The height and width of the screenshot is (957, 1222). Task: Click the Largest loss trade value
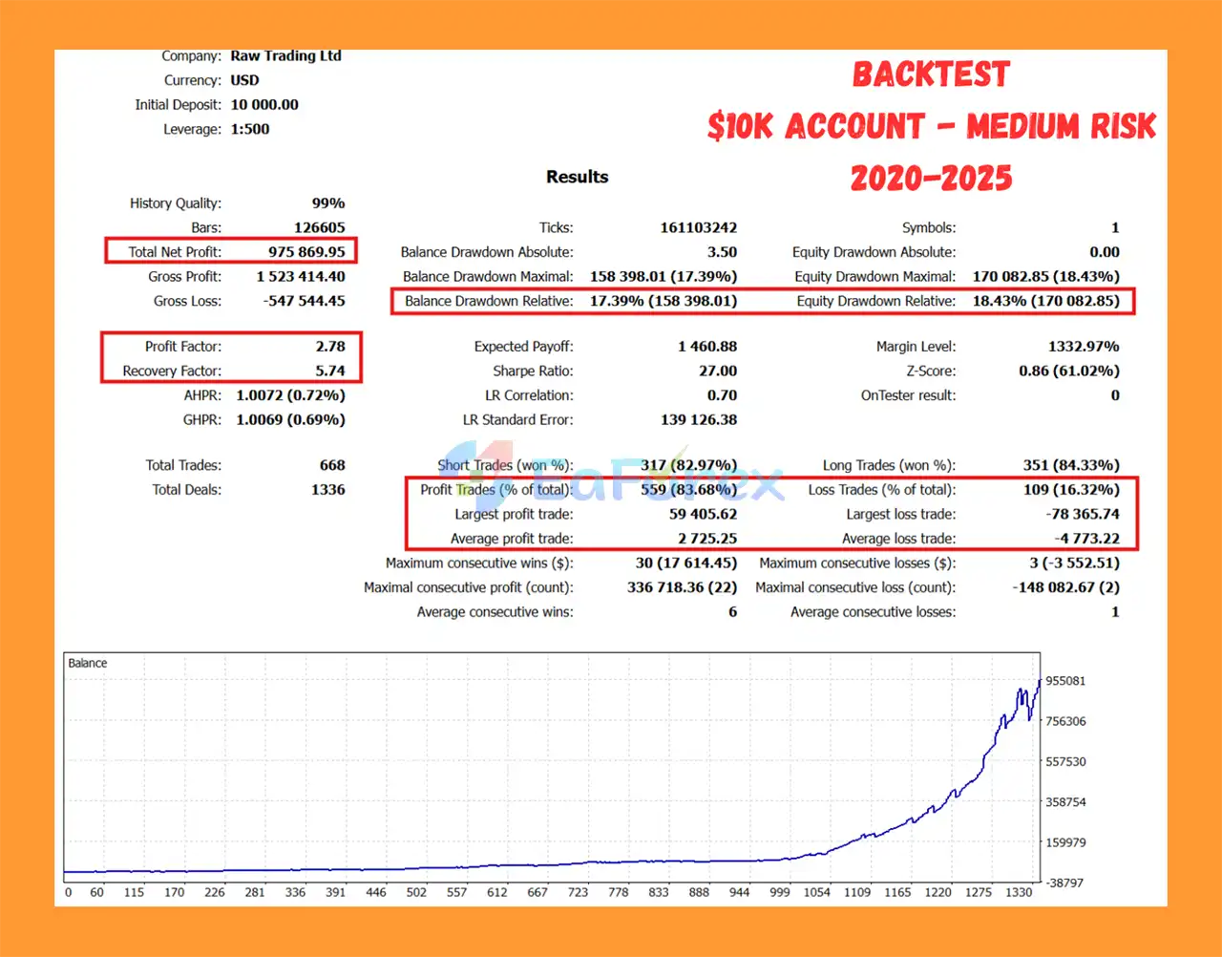1082,514
